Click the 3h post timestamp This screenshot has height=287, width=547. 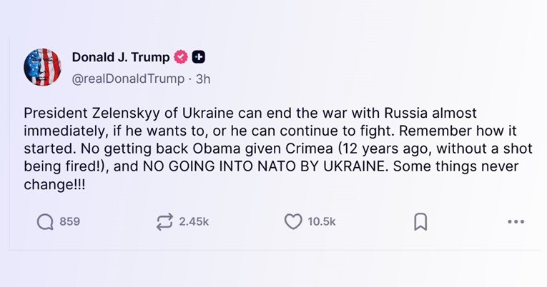click(203, 79)
